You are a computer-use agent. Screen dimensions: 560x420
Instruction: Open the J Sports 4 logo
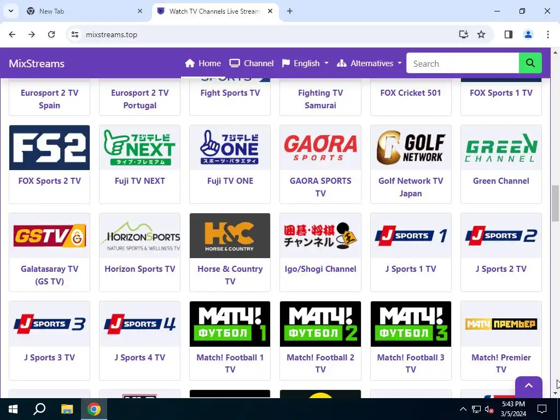coord(139,324)
